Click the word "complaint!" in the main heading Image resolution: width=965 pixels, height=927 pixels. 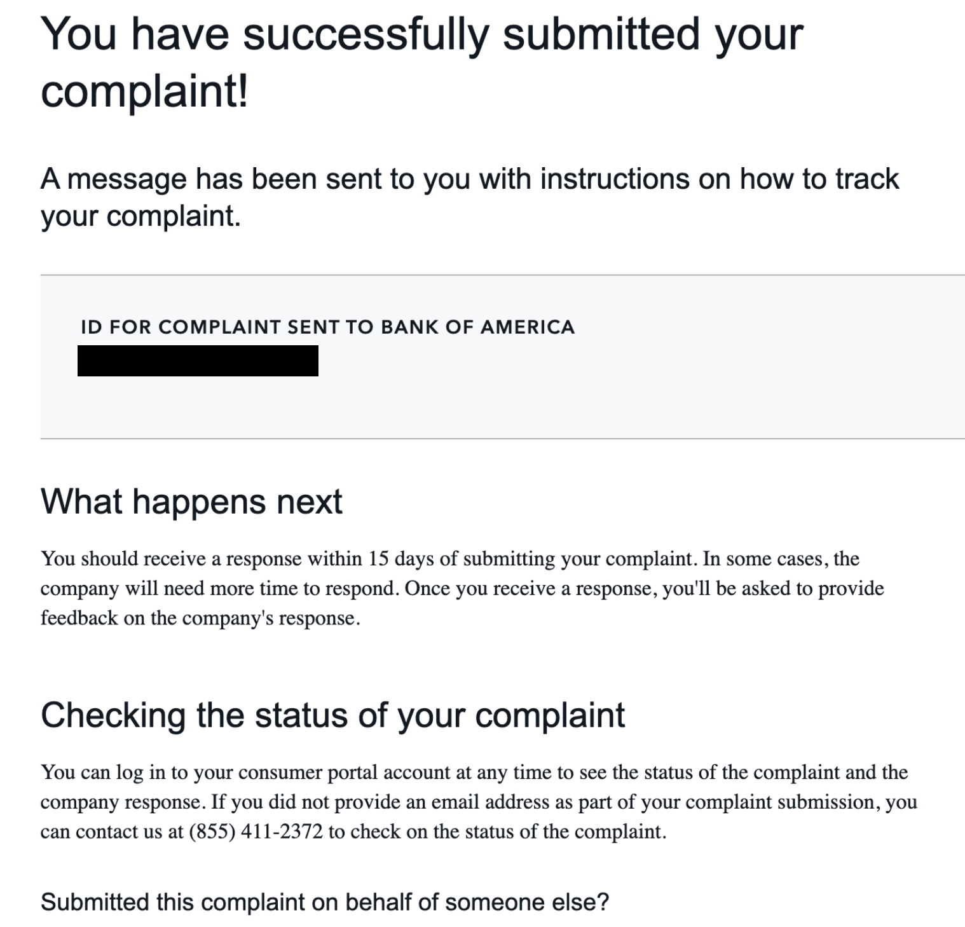pyautogui.click(x=144, y=92)
